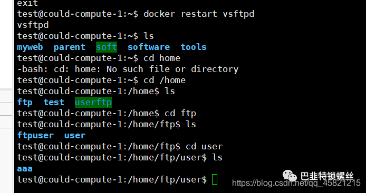366x193 pixels.
Task: Click the 巴韭特锁螺丝 watermark text
Action: pyautogui.click(x=327, y=176)
